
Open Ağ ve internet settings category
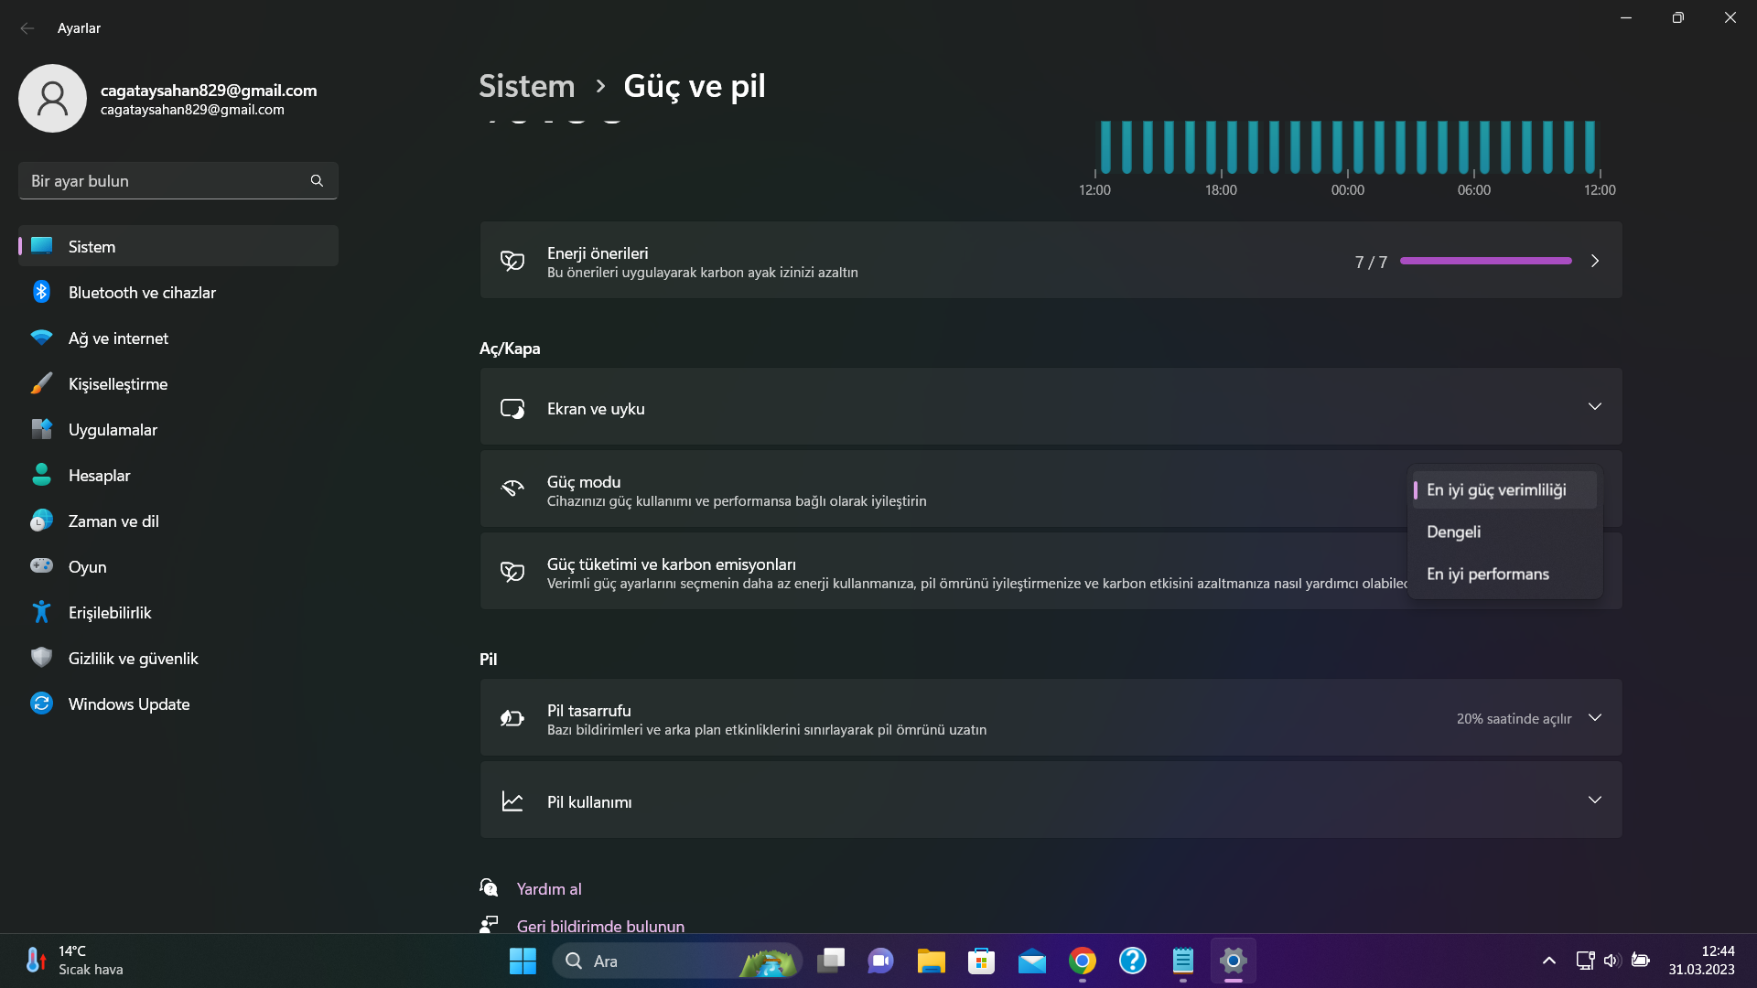[x=118, y=338]
